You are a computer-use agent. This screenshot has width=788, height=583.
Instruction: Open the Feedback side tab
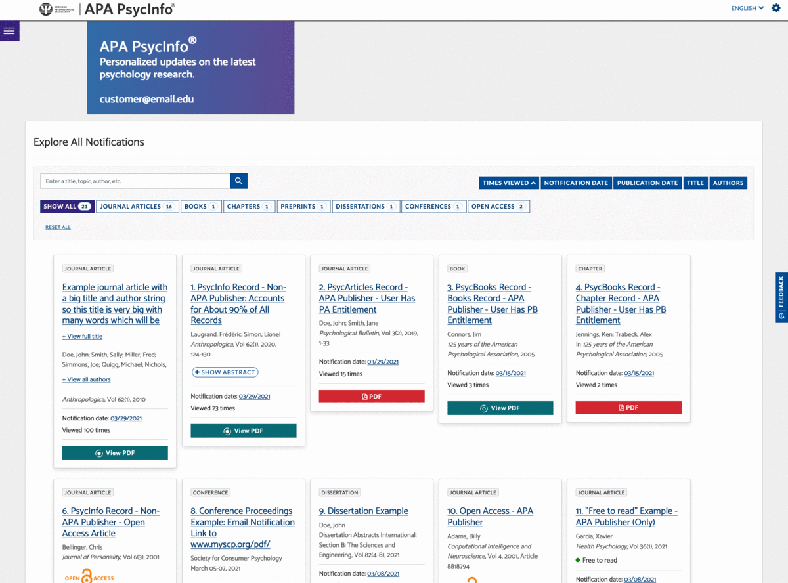tap(781, 297)
